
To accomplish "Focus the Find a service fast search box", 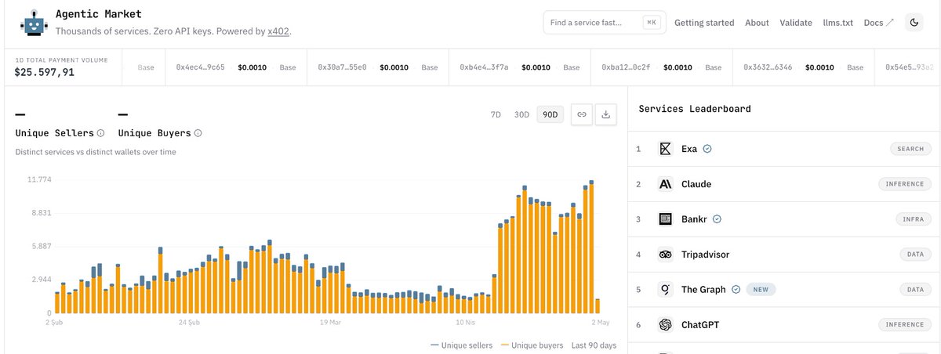I will (605, 23).
